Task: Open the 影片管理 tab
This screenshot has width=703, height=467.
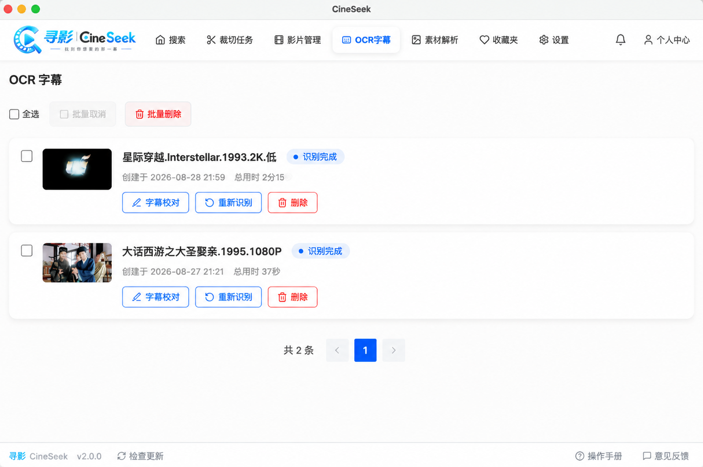Action: (x=298, y=40)
